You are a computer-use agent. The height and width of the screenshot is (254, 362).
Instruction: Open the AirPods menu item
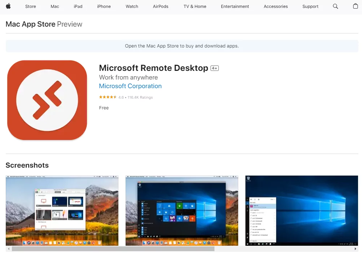(160, 6)
